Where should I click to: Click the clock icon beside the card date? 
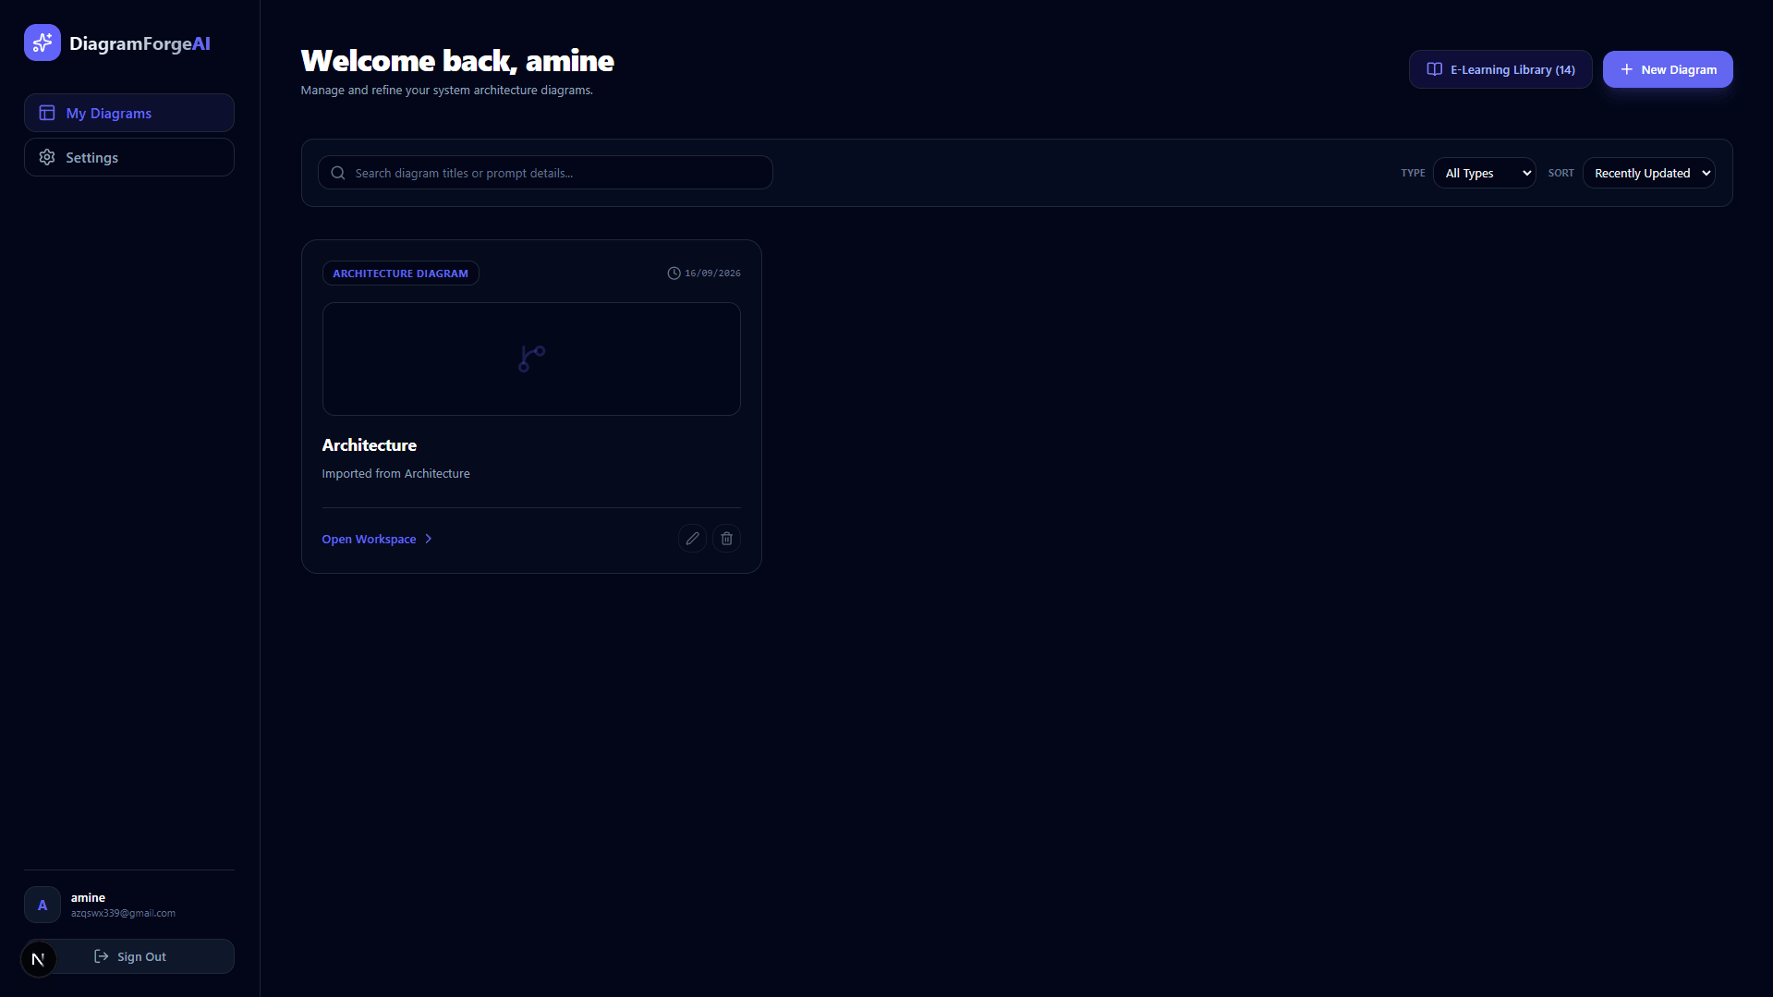tap(674, 274)
